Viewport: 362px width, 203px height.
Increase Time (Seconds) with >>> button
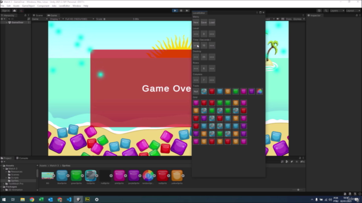point(212,45)
